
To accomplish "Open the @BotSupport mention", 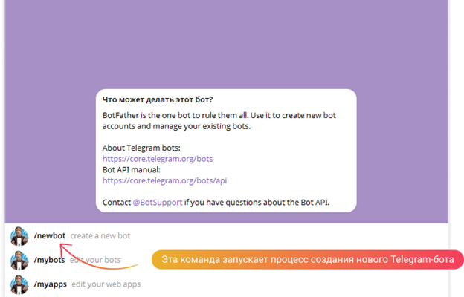I will click(157, 202).
